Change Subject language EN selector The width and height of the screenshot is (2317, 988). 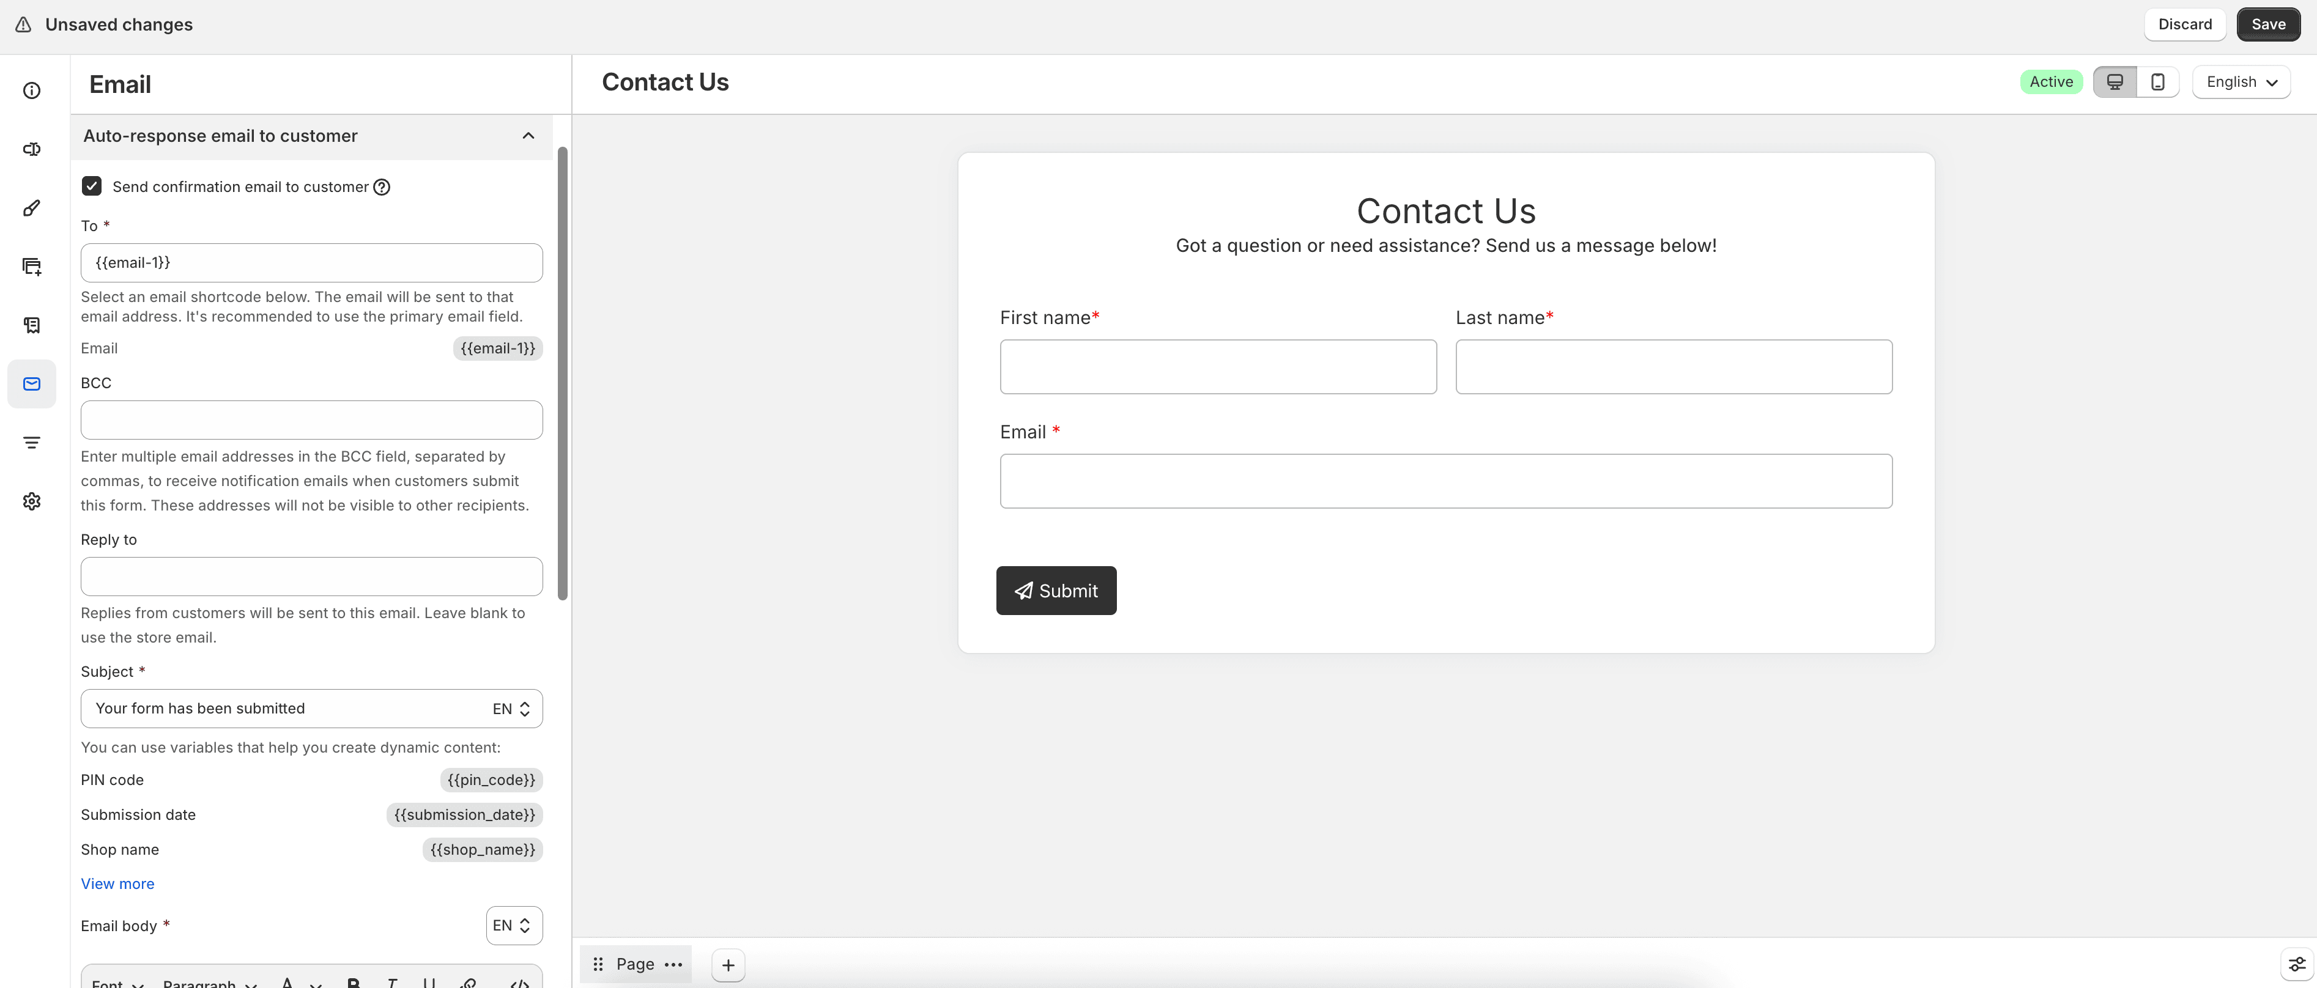click(511, 709)
